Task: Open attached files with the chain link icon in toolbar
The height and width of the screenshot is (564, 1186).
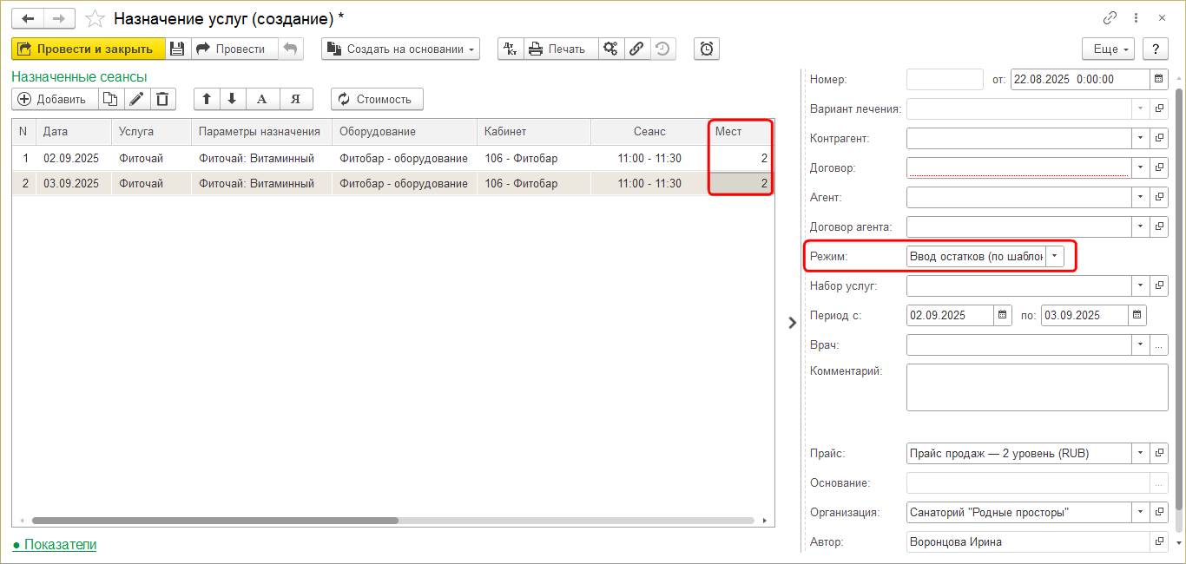Action: [x=637, y=49]
